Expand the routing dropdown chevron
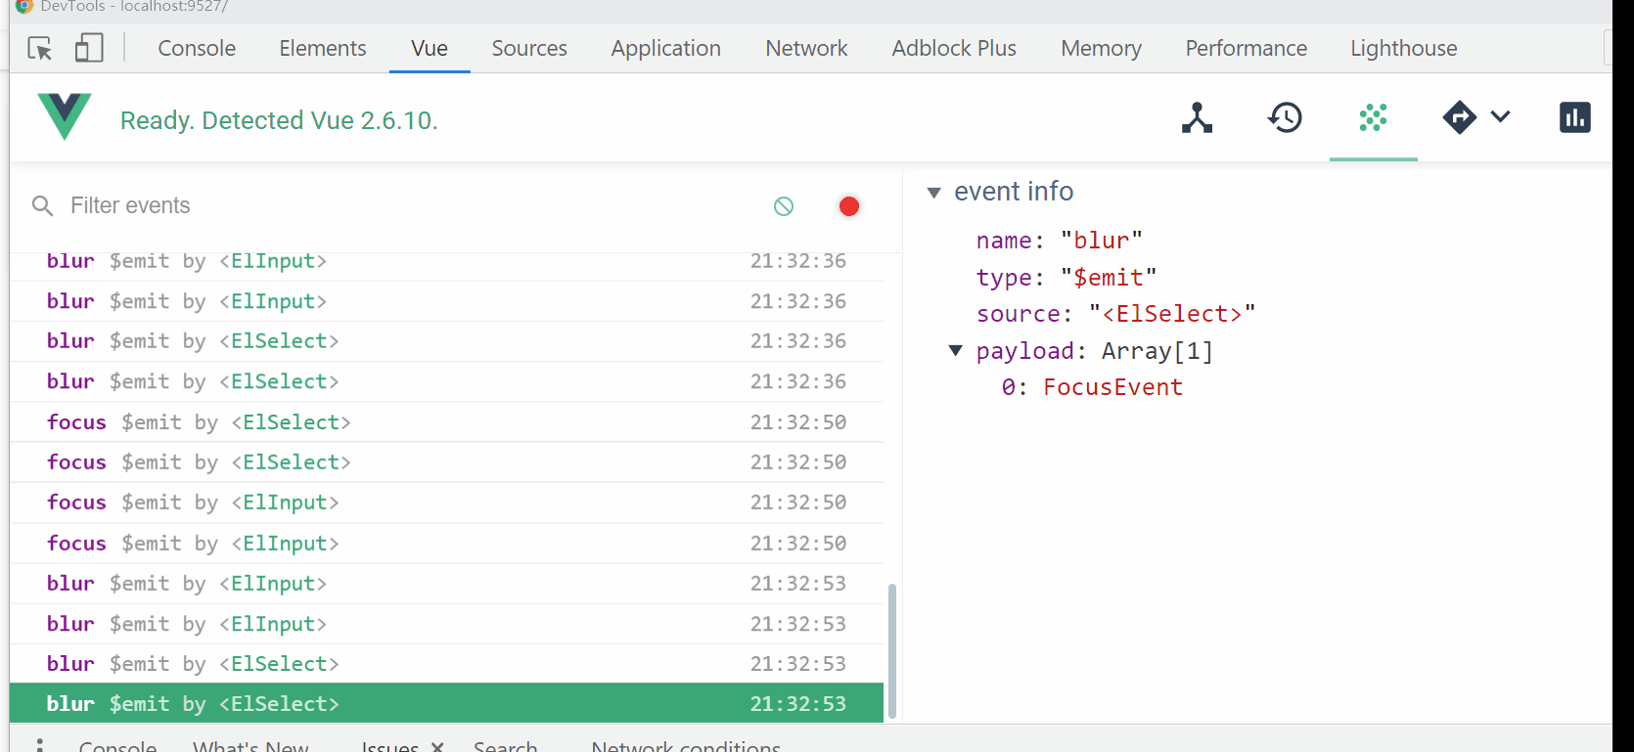 pos(1500,117)
